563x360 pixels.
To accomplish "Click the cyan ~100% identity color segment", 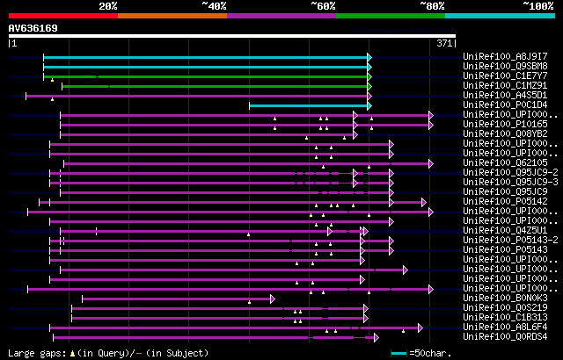I will tap(501, 16).
